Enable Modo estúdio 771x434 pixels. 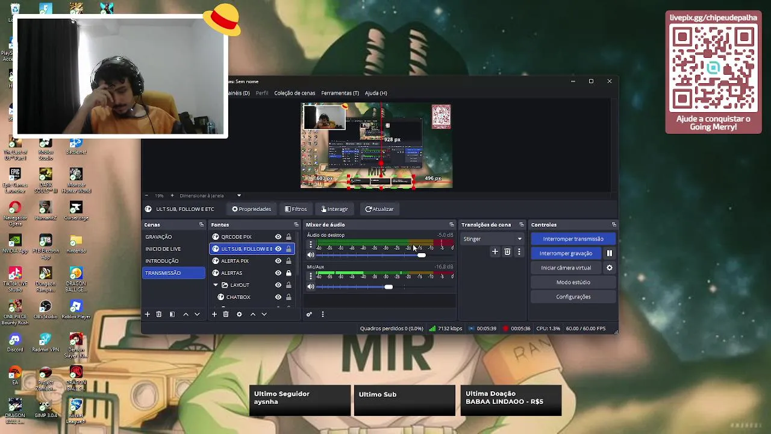pos(573,282)
